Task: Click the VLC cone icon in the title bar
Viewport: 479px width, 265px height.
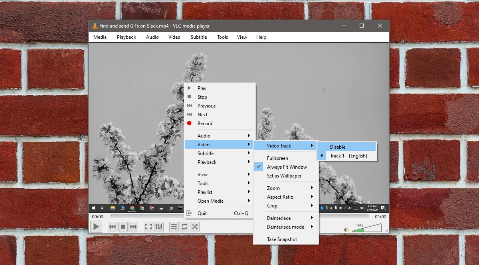Action: click(x=95, y=26)
